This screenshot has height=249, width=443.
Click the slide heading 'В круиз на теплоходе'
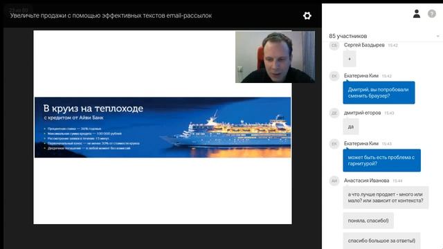[93, 109]
